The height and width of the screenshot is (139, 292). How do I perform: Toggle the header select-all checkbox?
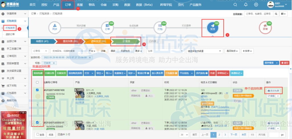37,82
